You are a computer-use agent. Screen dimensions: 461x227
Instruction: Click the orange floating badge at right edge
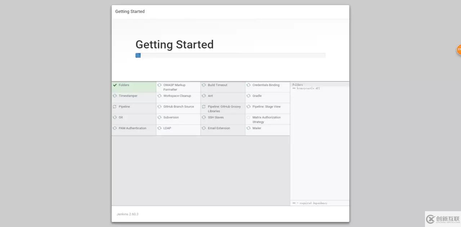(x=459, y=50)
